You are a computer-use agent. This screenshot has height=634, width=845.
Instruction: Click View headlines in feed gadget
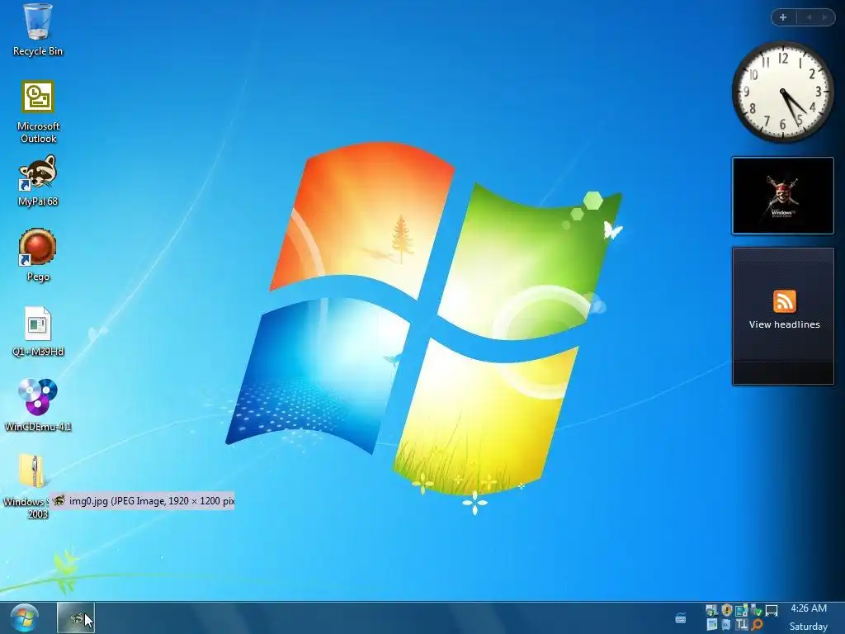[784, 324]
